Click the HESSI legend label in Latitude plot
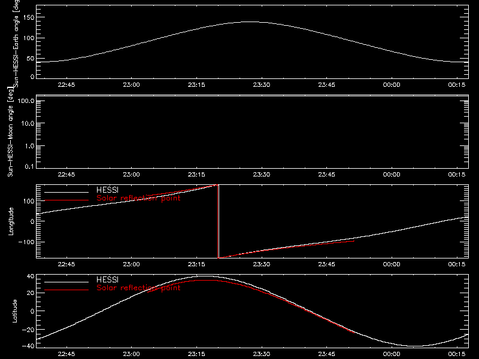Screen dimensions: 479x359 tap(107, 279)
